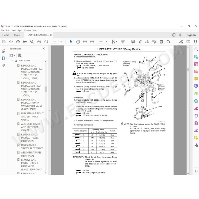The image size is (199, 199).
Task: Open bookmark DISASSEMBLE TRAVEL PILOT VALVE
Action: pos(32,147)
